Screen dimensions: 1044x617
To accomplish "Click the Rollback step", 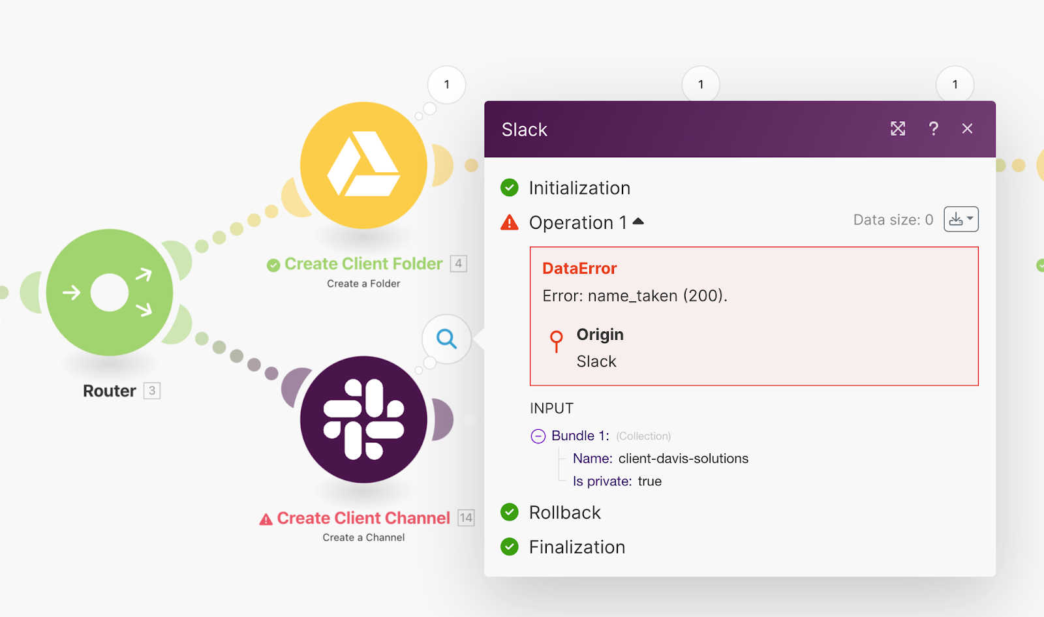I will click(x=564, y=513).
